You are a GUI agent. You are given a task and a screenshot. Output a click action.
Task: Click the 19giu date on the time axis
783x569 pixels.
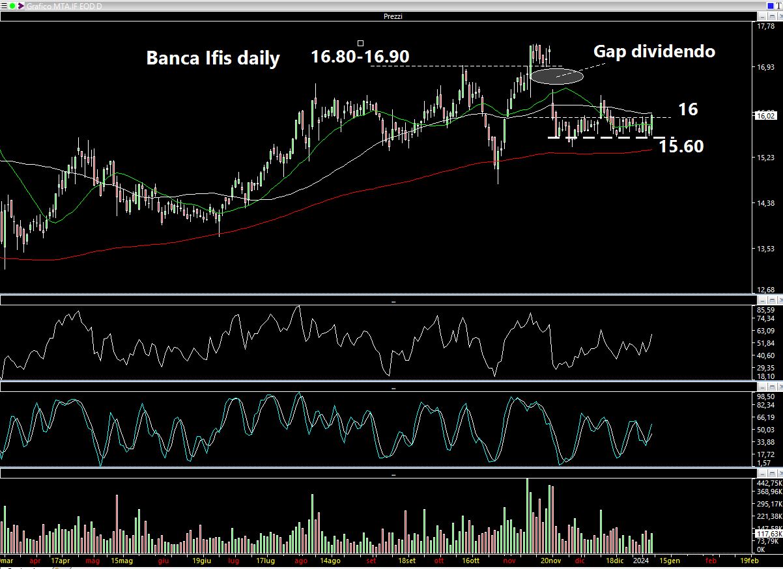pos(202,560)
